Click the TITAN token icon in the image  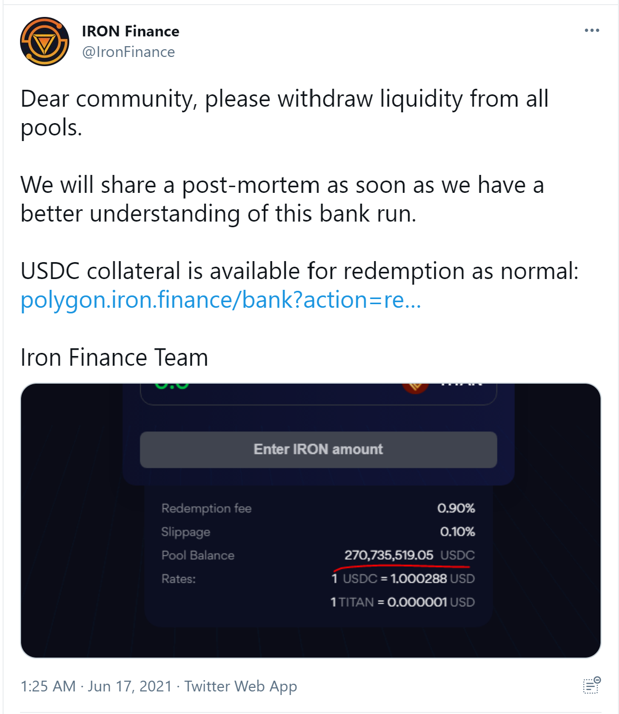click(x=415, y=388)
